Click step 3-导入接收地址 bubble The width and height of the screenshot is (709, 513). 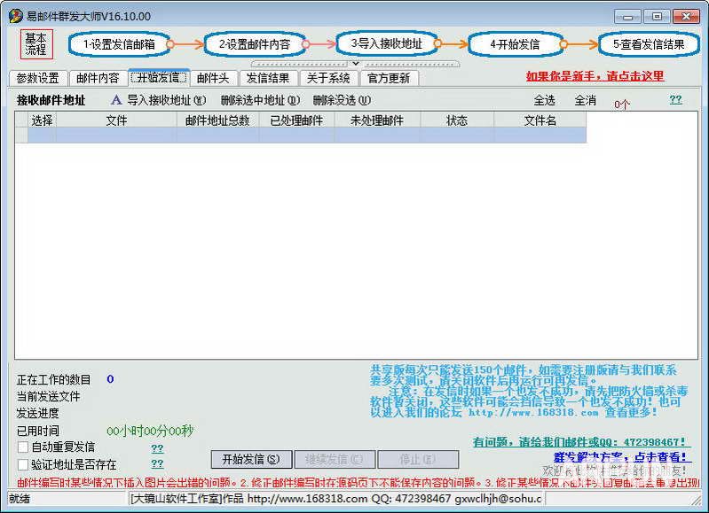coord(387,43)
